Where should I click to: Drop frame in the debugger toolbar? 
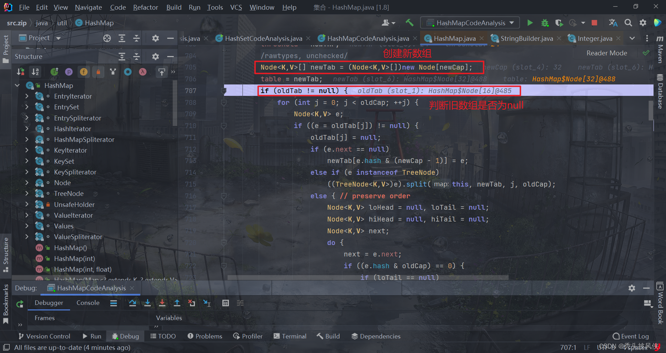pyautogui.click(x=191, y=303)
